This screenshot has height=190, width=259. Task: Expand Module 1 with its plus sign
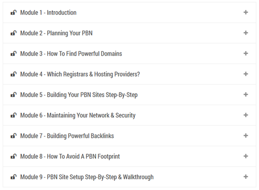pos(245,12)
